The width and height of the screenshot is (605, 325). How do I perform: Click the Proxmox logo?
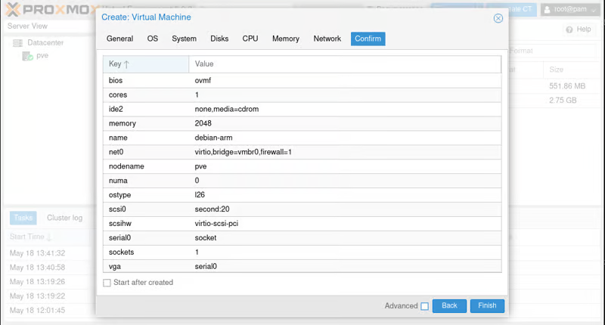tap(45, 9)
